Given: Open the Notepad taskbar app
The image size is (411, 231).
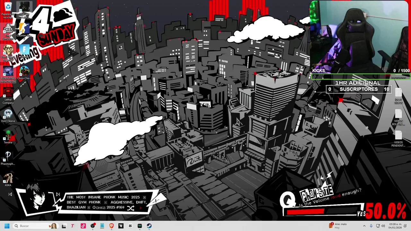Looking at the screenshot, I should tap(102, 226).
